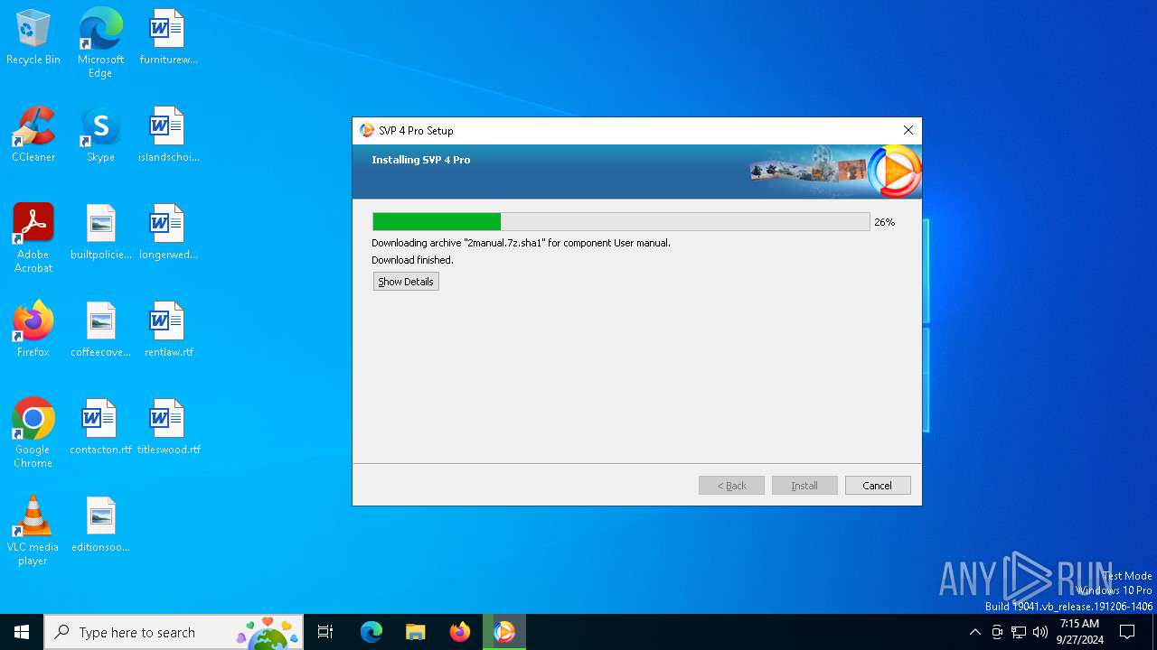Open Microsoft Edge desktop shortcut
This screenshot has height=650, width=1157.
pos(100,43)
